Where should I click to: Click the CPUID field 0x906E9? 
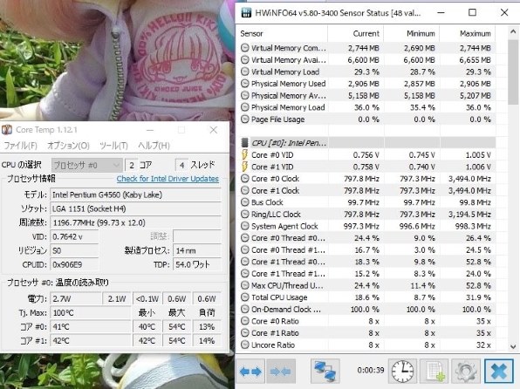coord(74,264)
